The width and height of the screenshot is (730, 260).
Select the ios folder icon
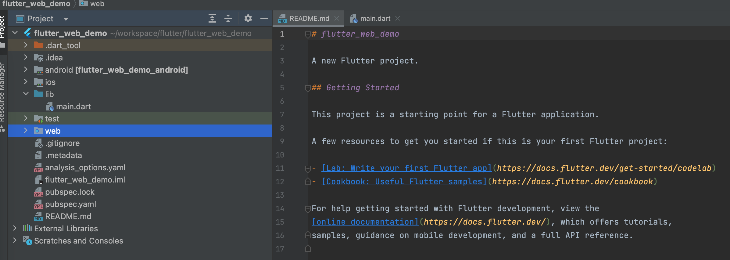(x=38, y=82)
